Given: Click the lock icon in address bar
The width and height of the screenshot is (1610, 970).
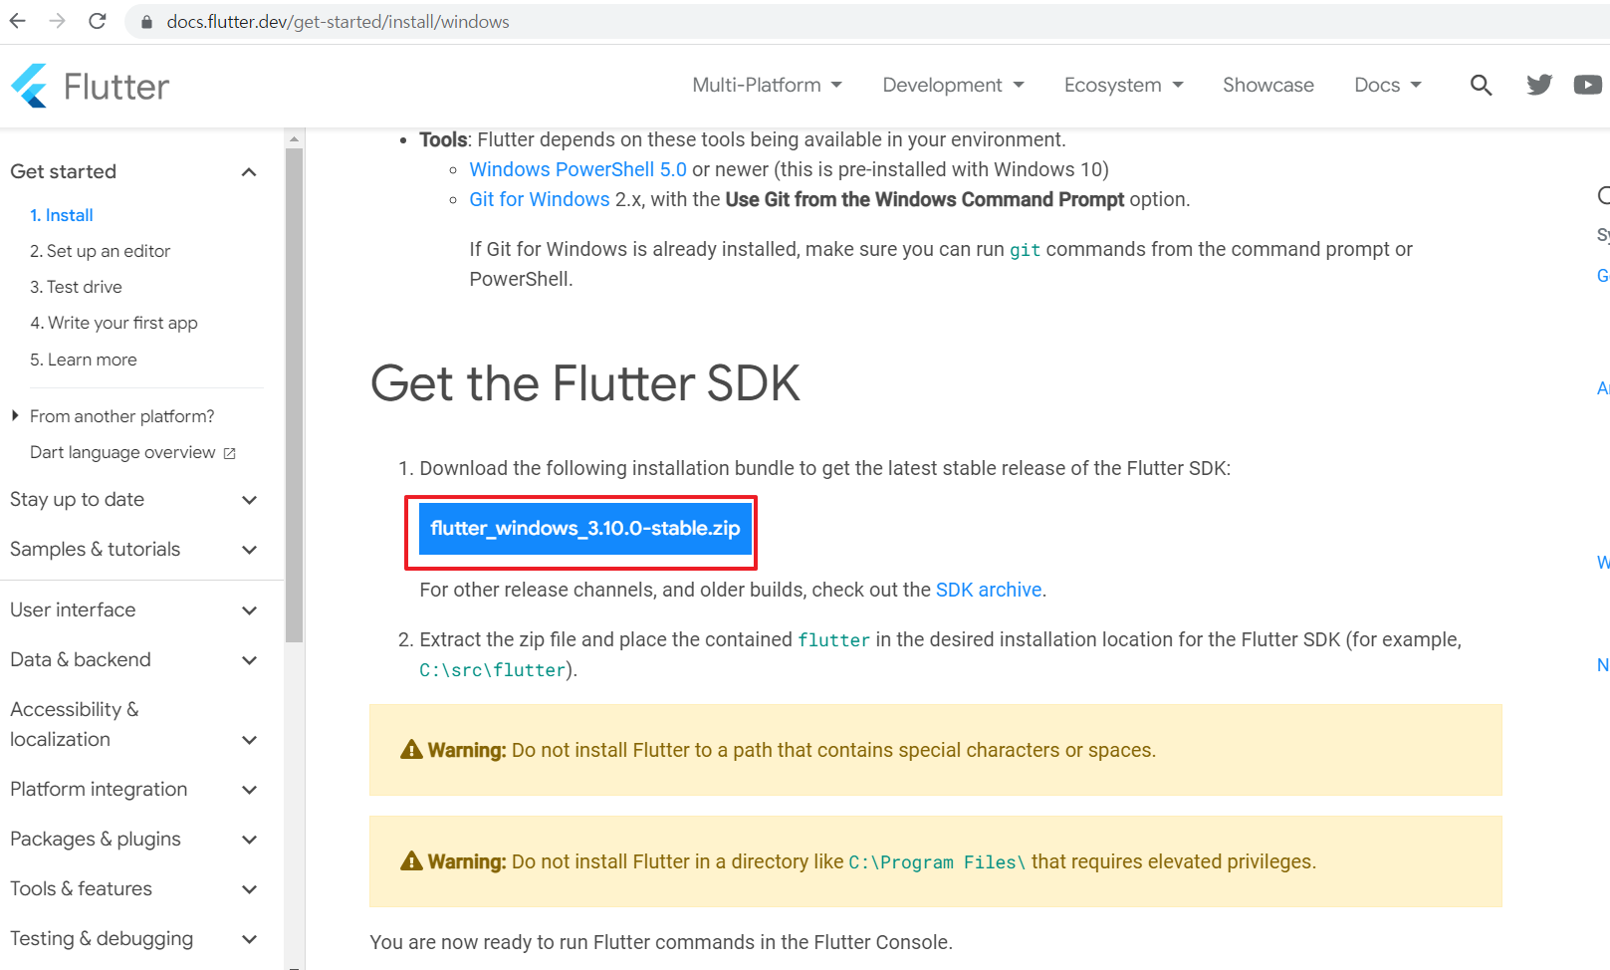Looking at the screenshot, I should pyautogui.click(x=146, y=22).
